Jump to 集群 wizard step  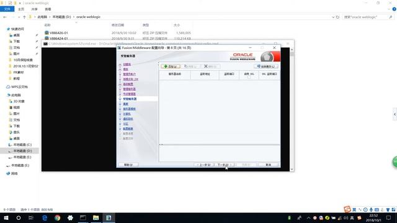(x=125, y=104)
